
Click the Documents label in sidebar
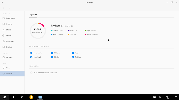pos(10,18)
